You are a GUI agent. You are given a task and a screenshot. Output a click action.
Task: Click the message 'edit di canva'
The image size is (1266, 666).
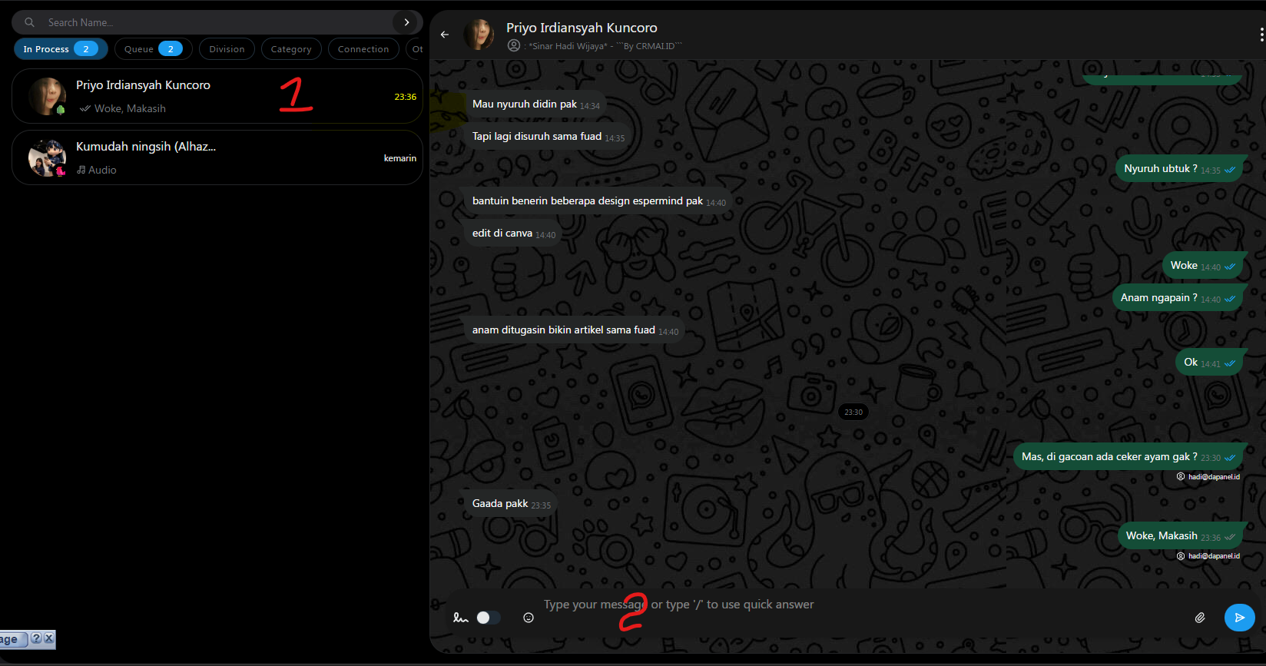(x=513, y=234)
